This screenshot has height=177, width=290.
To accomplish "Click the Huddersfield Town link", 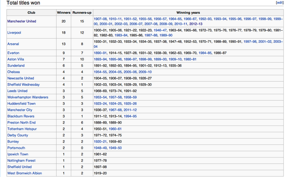I will click(21, 104).
